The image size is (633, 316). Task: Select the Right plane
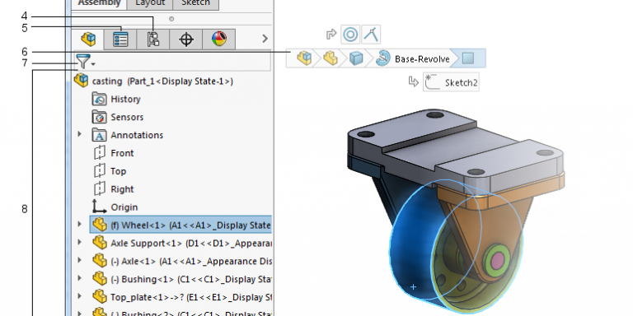coord(114,189)
